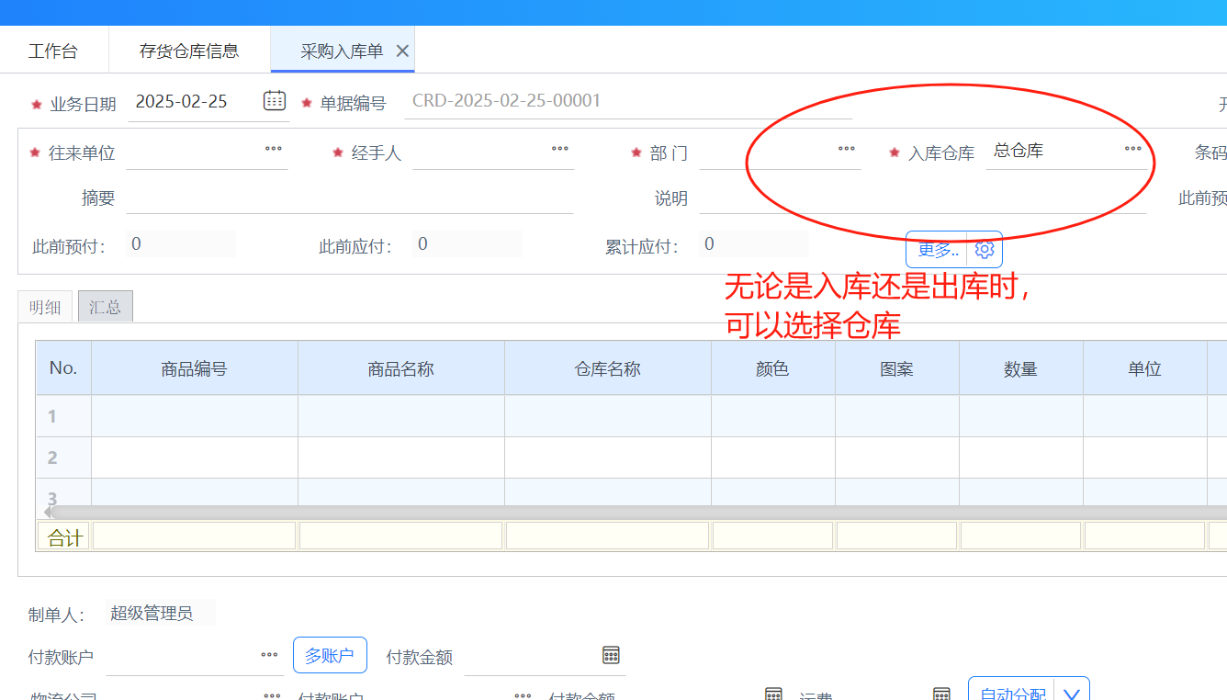Click the 多账户 button

pos(330,655)
